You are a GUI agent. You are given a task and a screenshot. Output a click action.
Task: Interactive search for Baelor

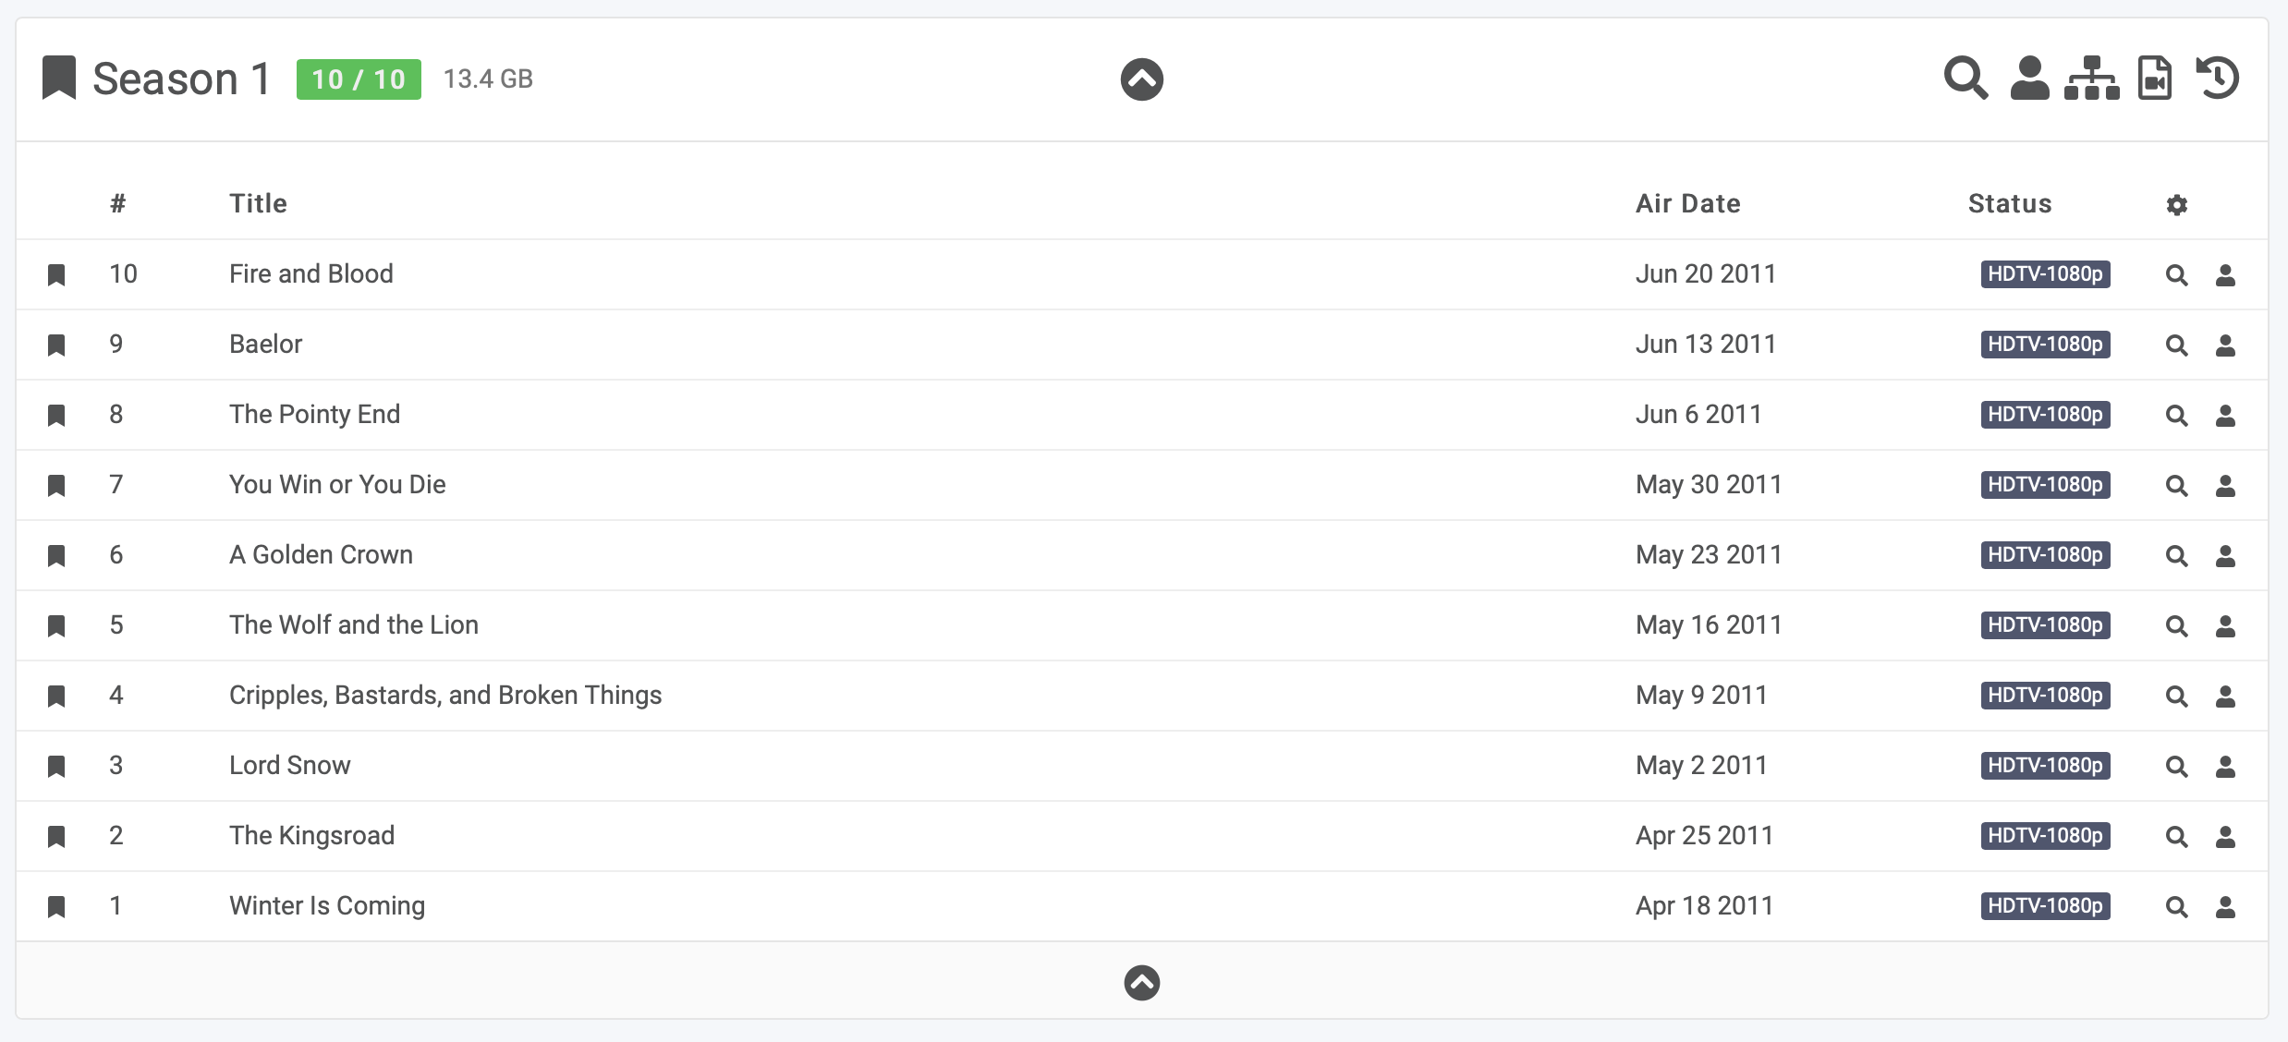pos(2226,345)
